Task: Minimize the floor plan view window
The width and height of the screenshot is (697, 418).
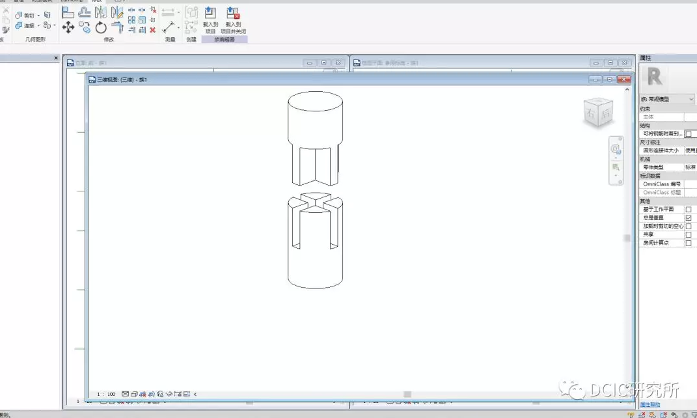Action: [x=596, y=63]
